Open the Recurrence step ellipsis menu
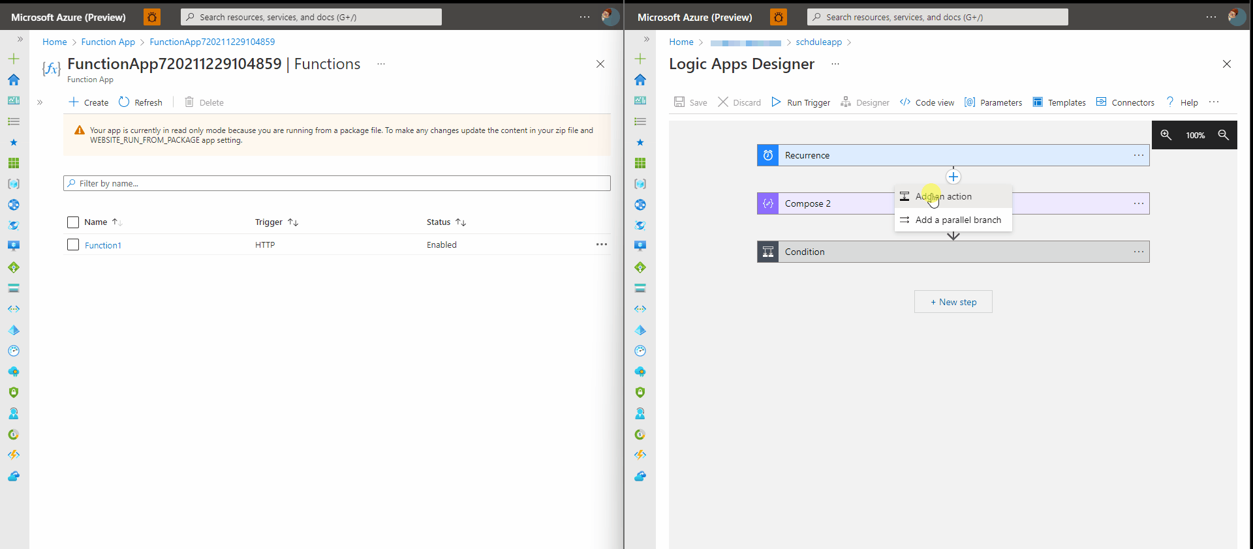 click(1139, 155)
